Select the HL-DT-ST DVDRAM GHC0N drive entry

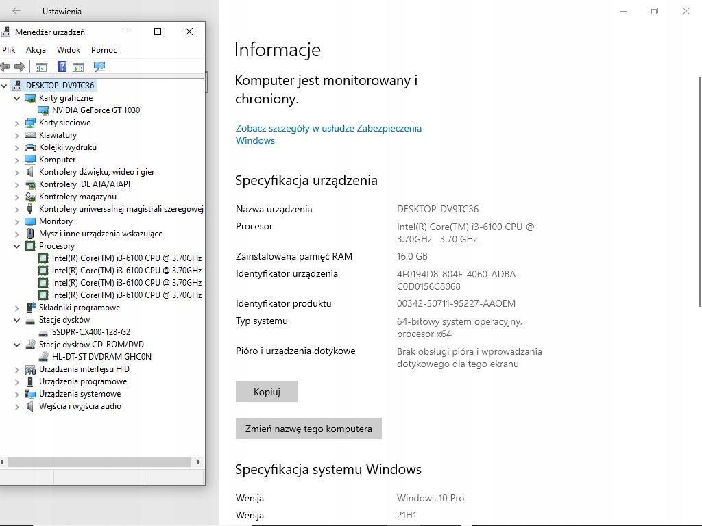pos(101,357)
